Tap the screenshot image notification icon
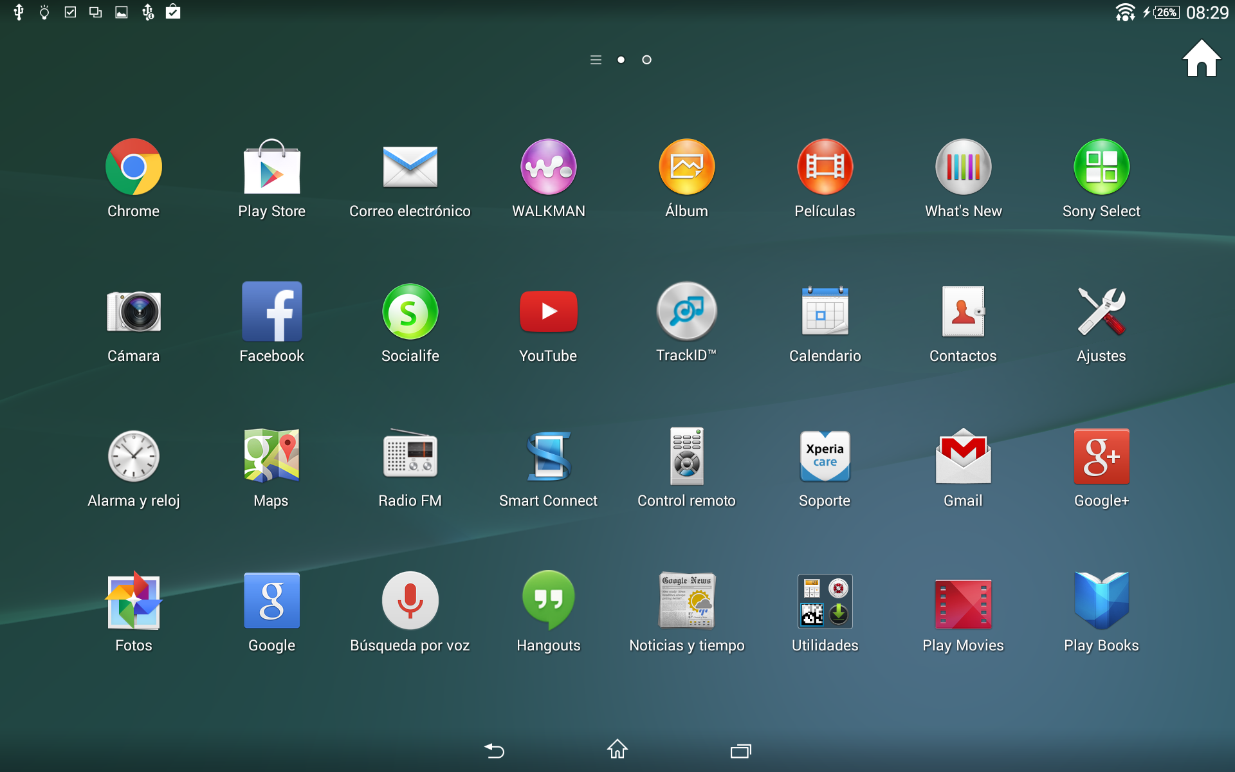Viewport: 1235px width, 772px height. point(122,12)
